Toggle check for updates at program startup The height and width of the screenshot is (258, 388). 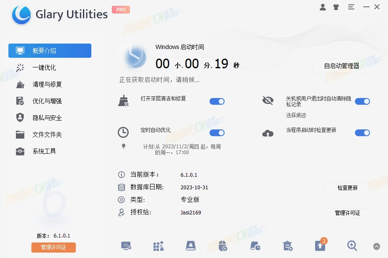tap(362, 133)
